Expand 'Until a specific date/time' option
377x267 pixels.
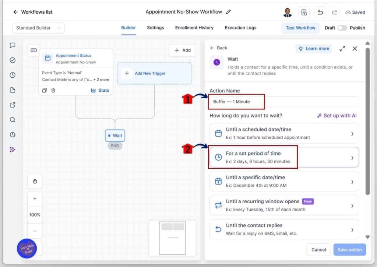click(284, 181)
